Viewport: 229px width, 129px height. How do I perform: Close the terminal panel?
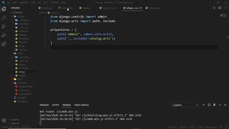click(225, 105)
